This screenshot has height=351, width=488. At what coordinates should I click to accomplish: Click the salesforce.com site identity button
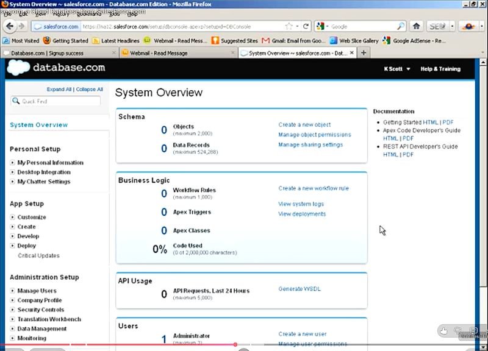pos(56,26)
